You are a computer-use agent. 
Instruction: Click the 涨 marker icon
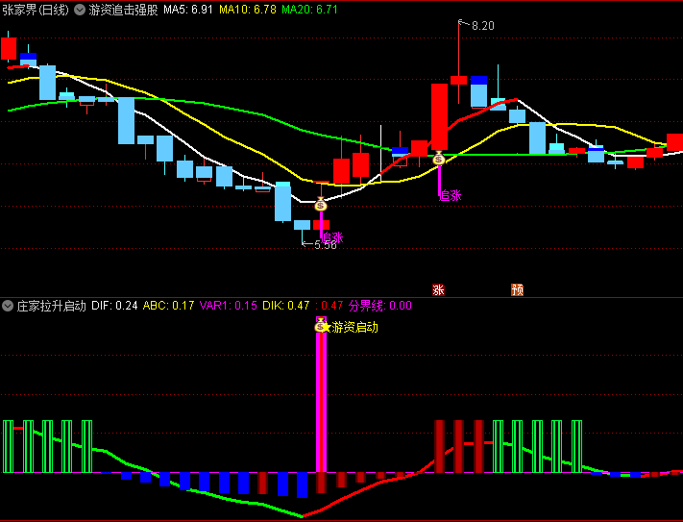(x=438, y=289)
